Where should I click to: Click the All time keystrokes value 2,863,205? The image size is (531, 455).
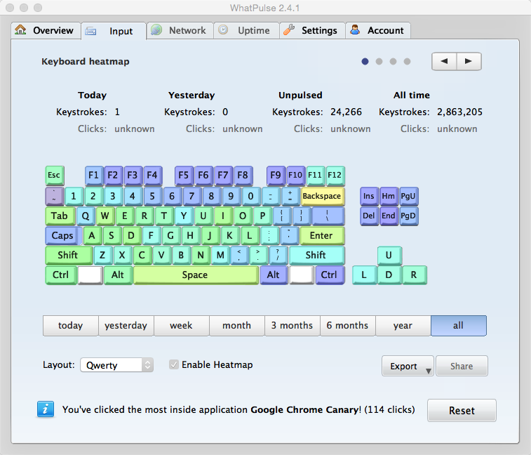point(459,112)
